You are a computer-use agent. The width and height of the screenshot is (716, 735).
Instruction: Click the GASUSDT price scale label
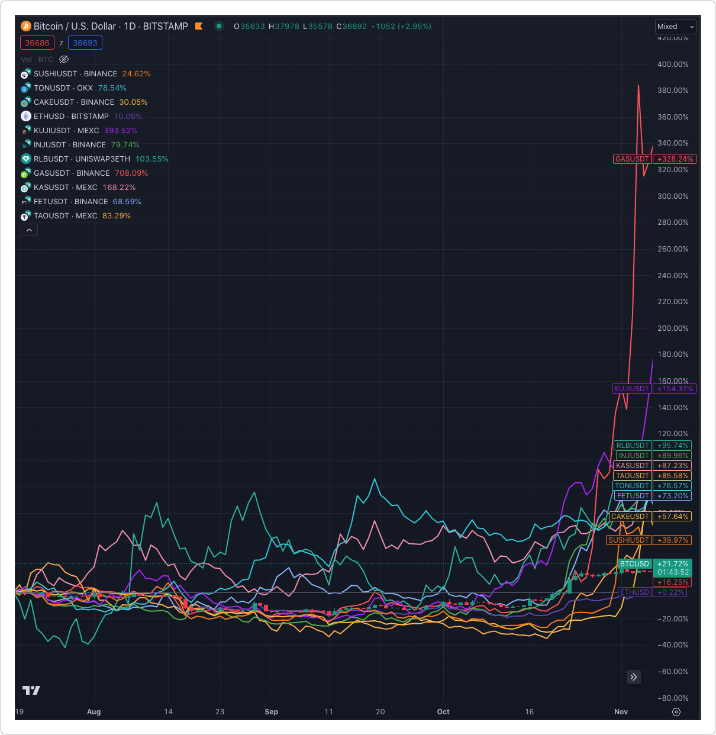pyautogui.click(x=633, y=159)
